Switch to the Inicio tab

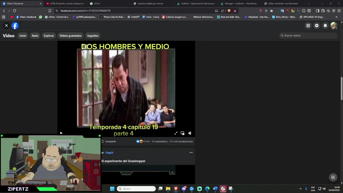[23, 36]
